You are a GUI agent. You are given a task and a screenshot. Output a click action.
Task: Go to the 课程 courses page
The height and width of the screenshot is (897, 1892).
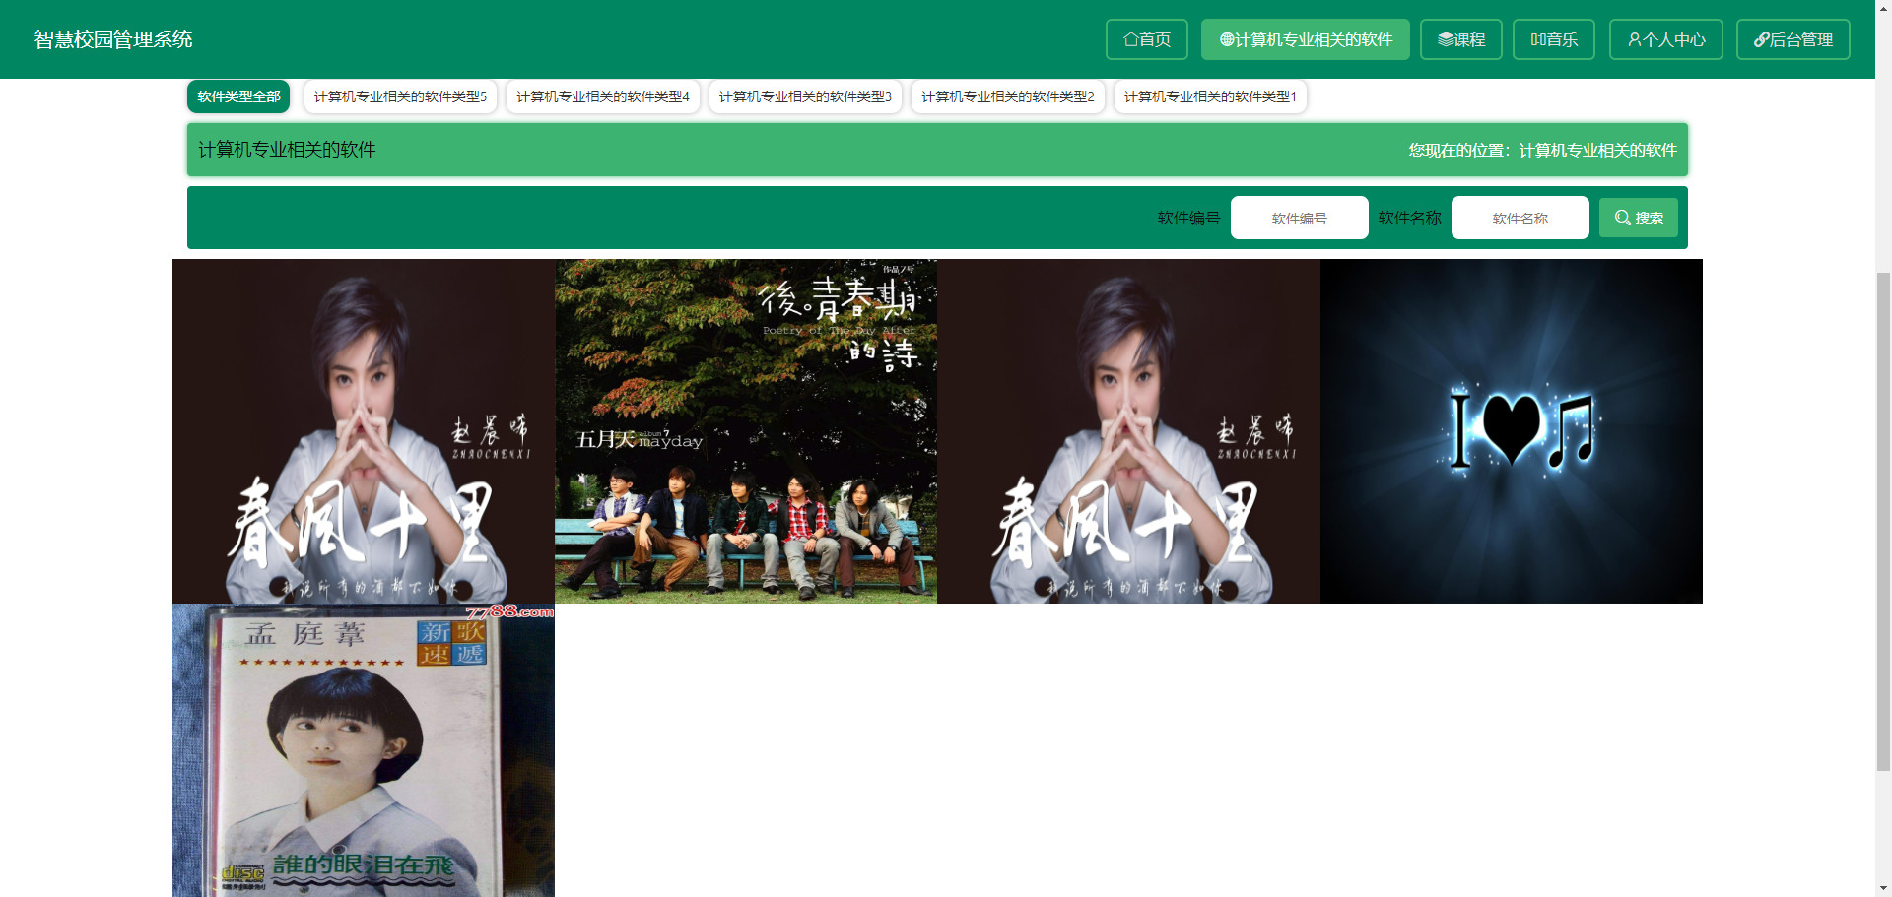pos(1461,39)
